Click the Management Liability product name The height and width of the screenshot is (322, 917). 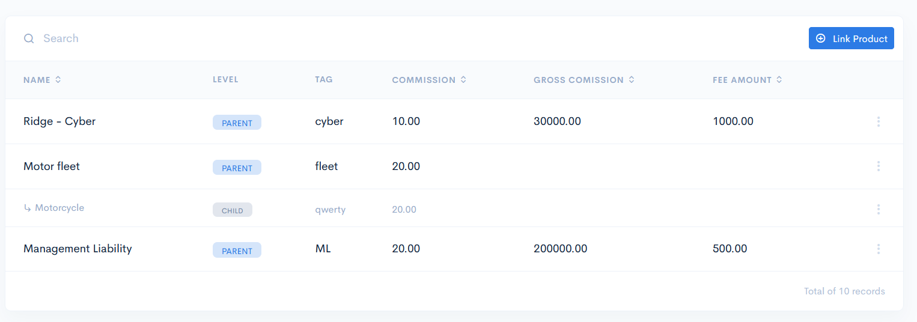pos(78,249)
